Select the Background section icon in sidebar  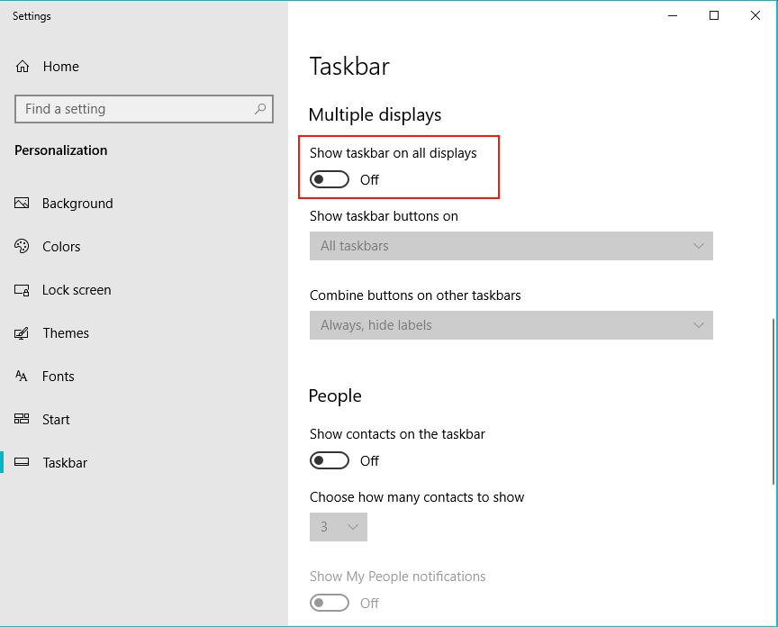click(21, 203)
